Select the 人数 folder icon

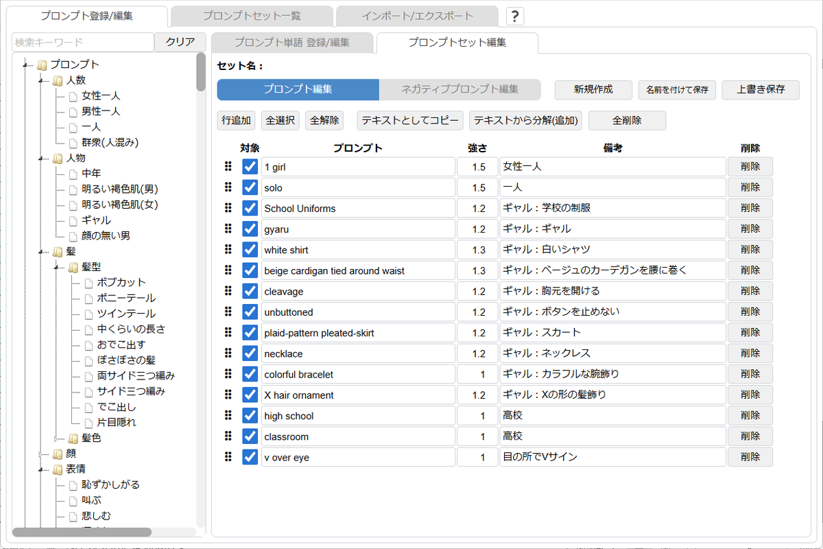click(x=58, y=81)
